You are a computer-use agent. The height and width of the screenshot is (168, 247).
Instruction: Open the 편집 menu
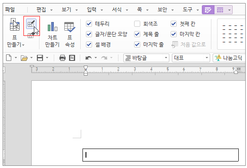click(41, 10)
